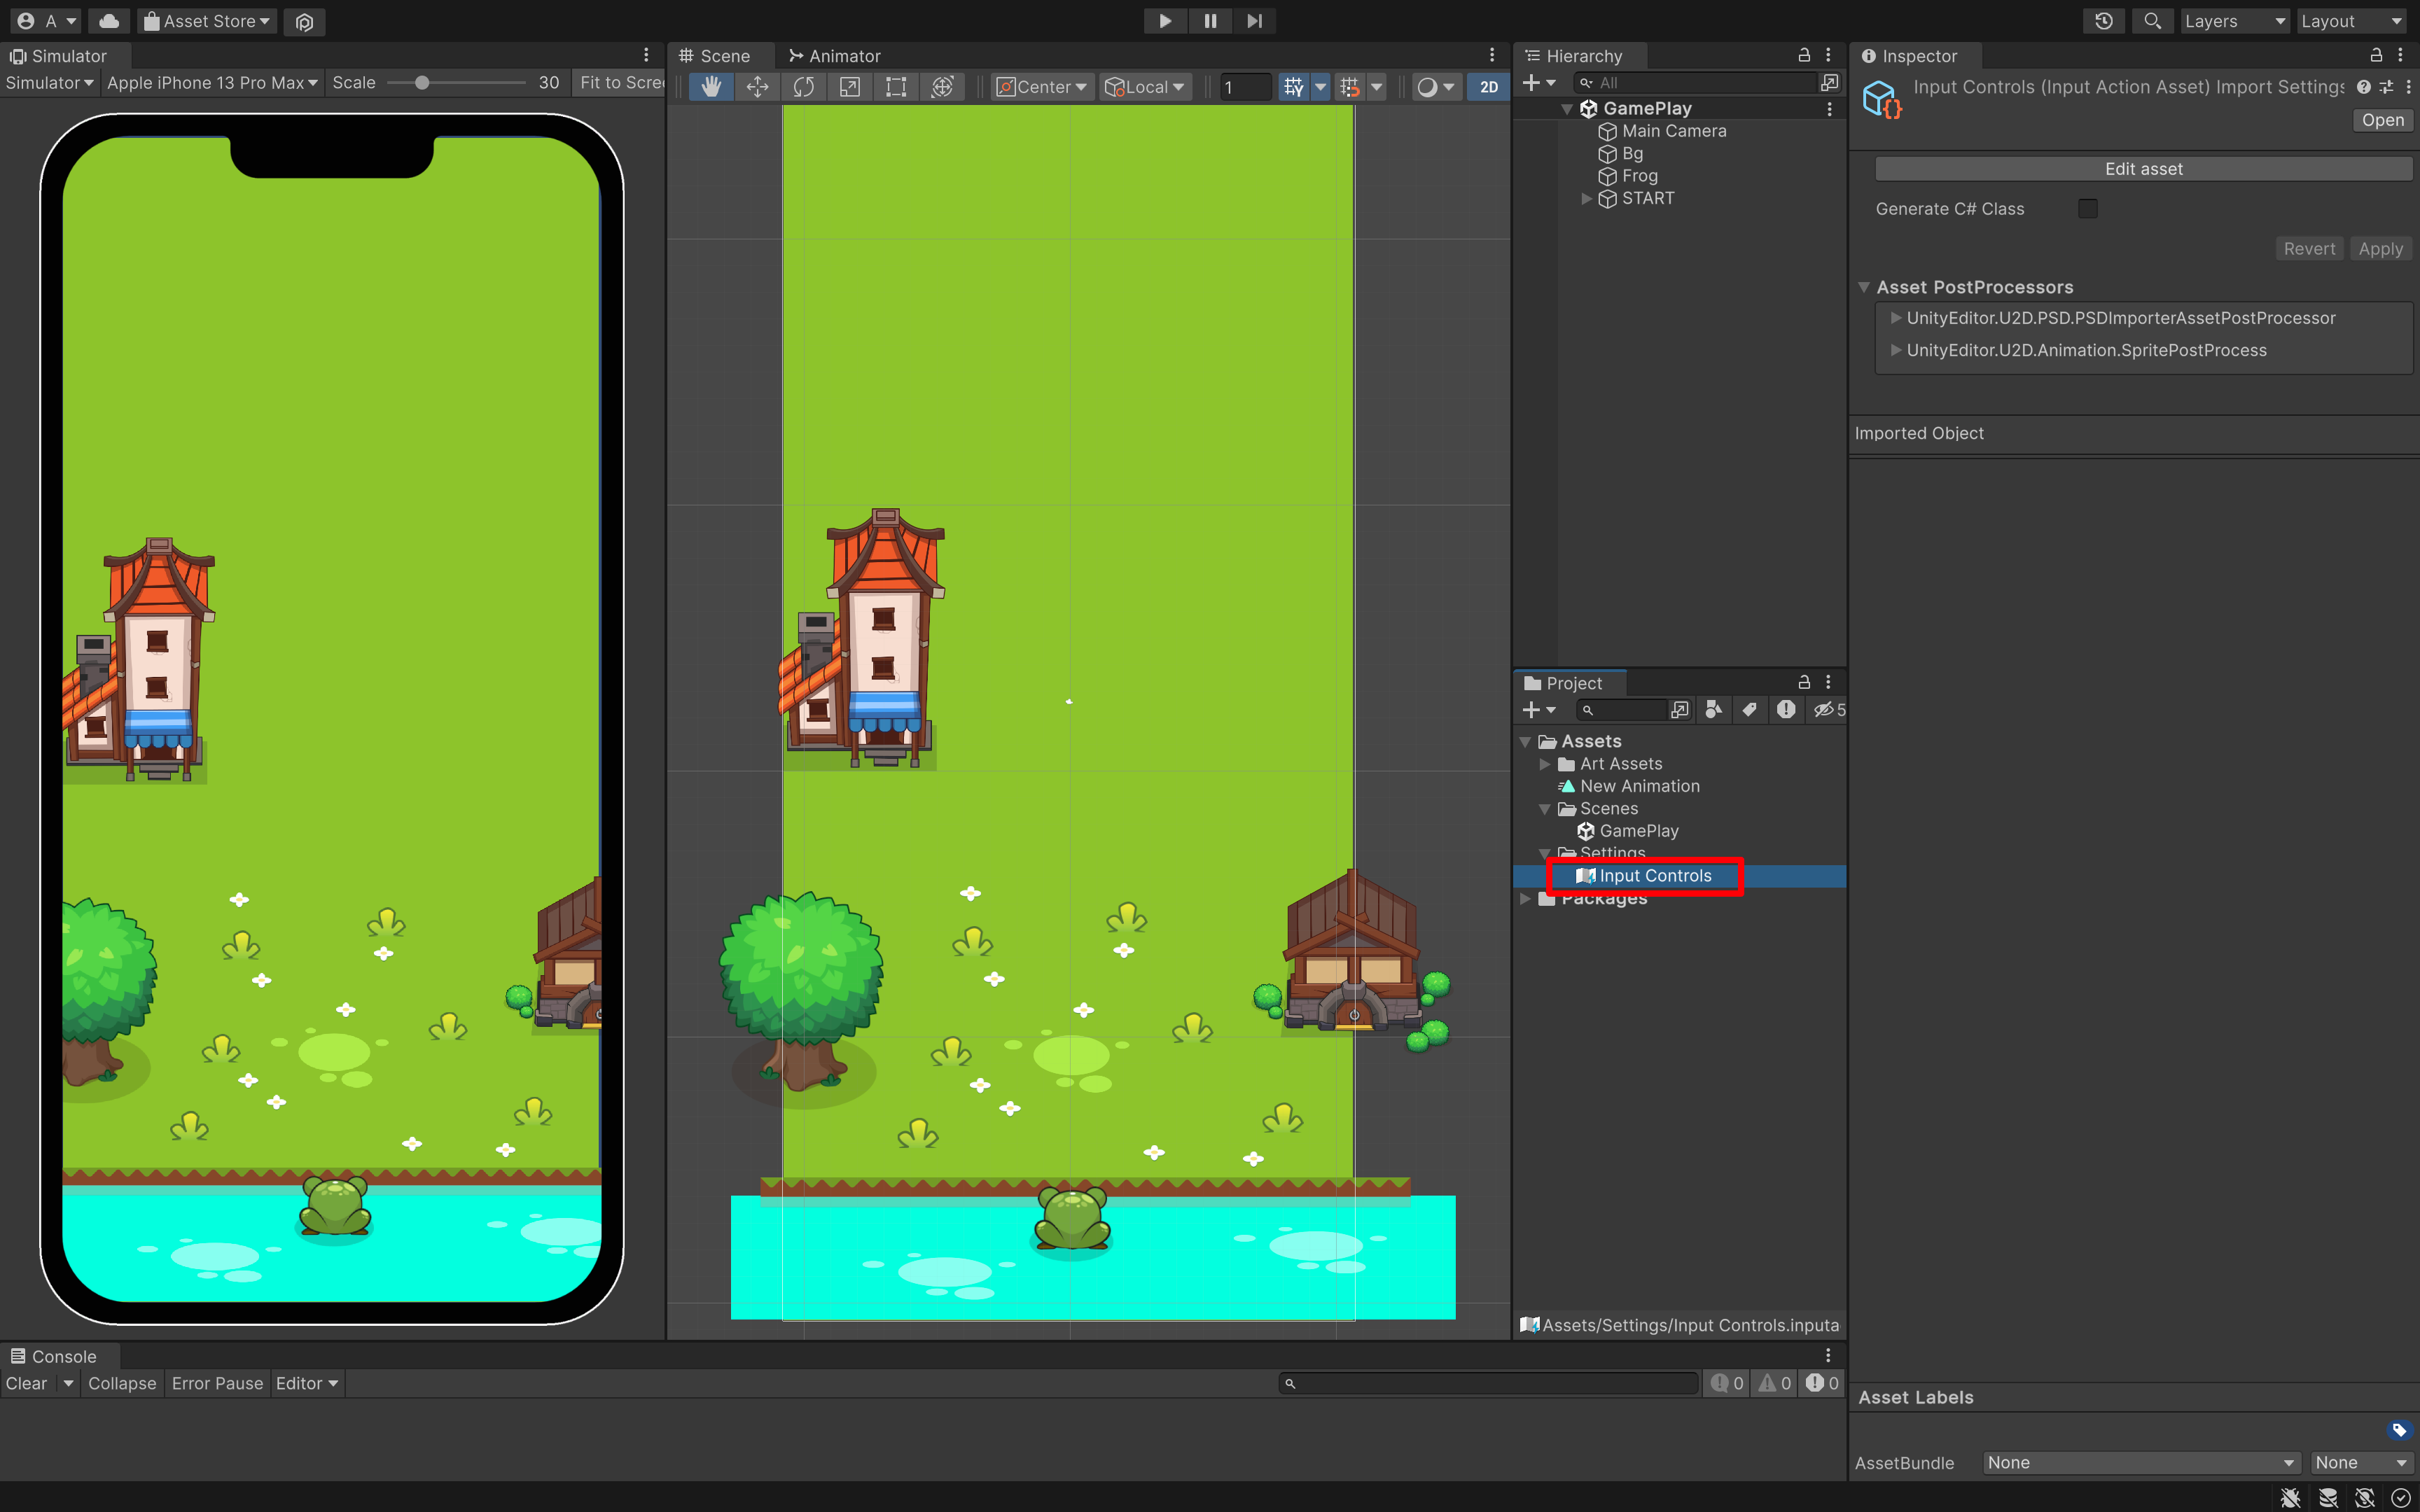Viewport: 2420px width, 1512px height.
Task: Expand the START object in Hierarchy
Action: click(x=1586, y=199)
